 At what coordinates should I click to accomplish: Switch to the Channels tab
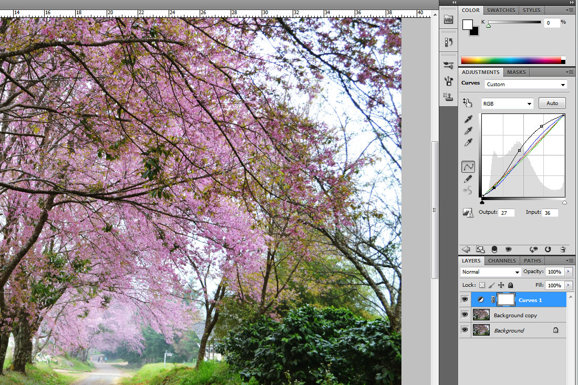(x=502, y=261)
